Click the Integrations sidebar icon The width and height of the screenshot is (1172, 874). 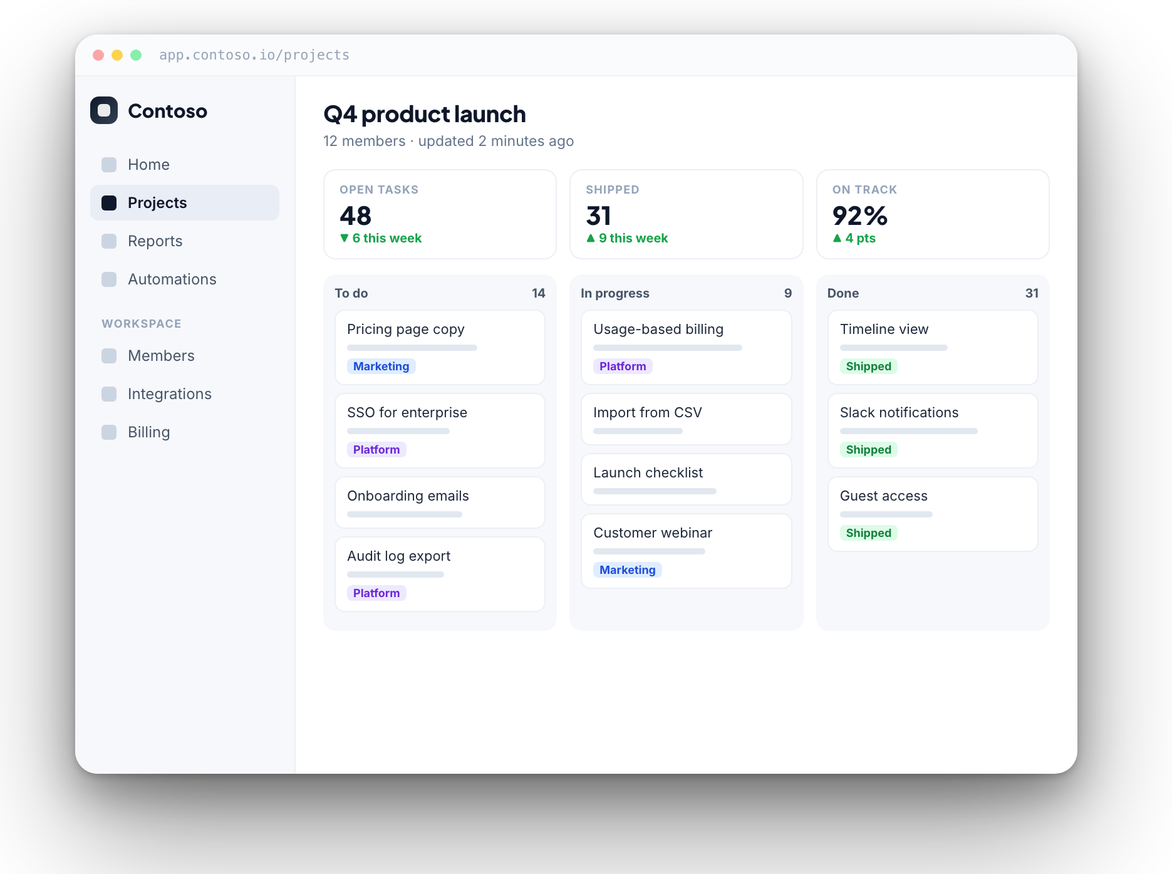109,394
